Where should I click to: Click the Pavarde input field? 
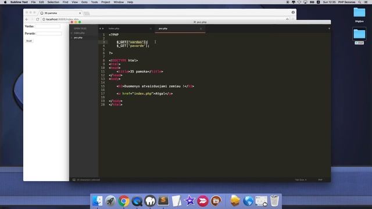point(49,34)
